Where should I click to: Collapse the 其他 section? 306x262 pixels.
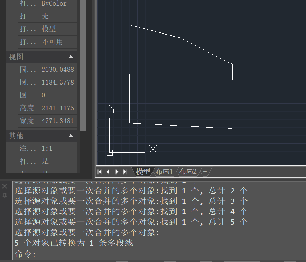(x=71, y=136)
